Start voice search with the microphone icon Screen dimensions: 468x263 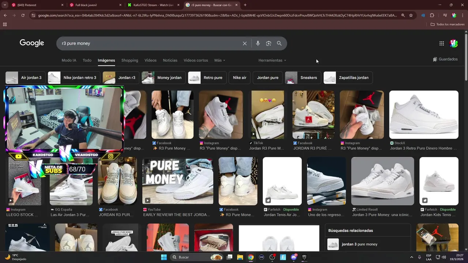click(x=258, y=43)
